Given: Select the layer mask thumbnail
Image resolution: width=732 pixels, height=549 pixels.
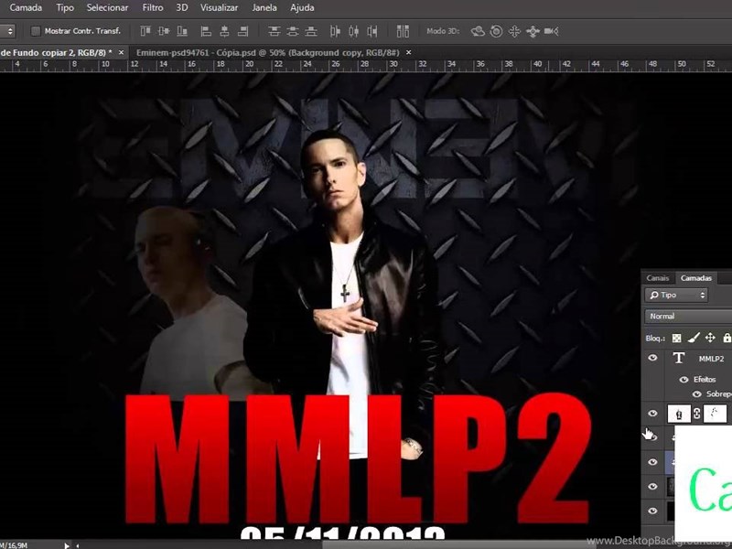Looking at the screenshot, I should 715,414.
